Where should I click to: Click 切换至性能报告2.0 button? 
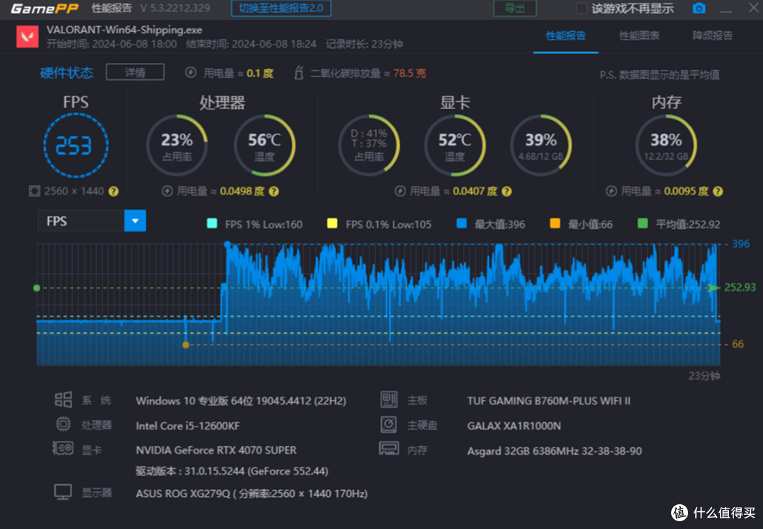[x=282, y=8]
